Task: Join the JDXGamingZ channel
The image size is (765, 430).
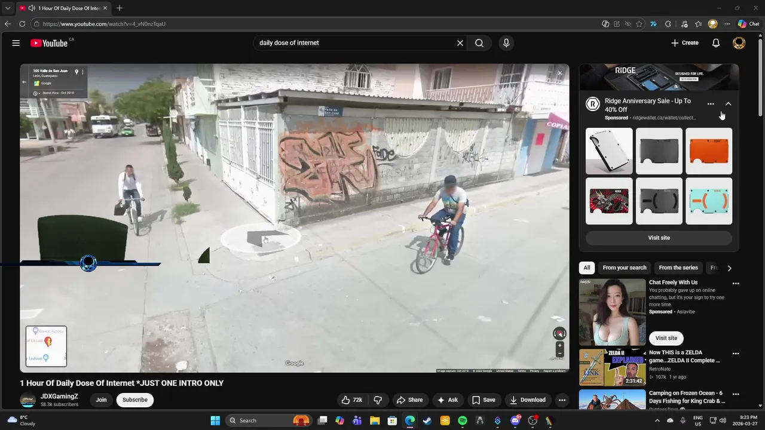Action: [x=101, y=400]
